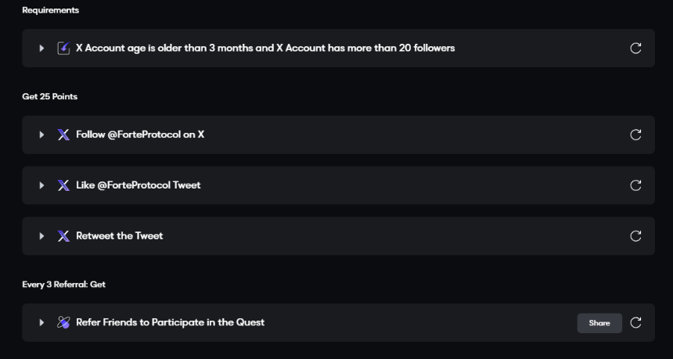This screenshot has width=673, height=359.
Task: Select the Refer Friends to Participate text
Action: tap(170, 322)
